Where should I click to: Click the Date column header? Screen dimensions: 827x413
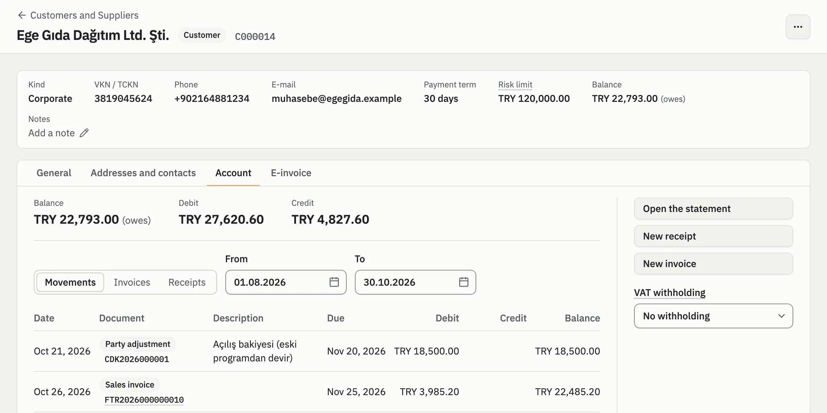(44, 318)
